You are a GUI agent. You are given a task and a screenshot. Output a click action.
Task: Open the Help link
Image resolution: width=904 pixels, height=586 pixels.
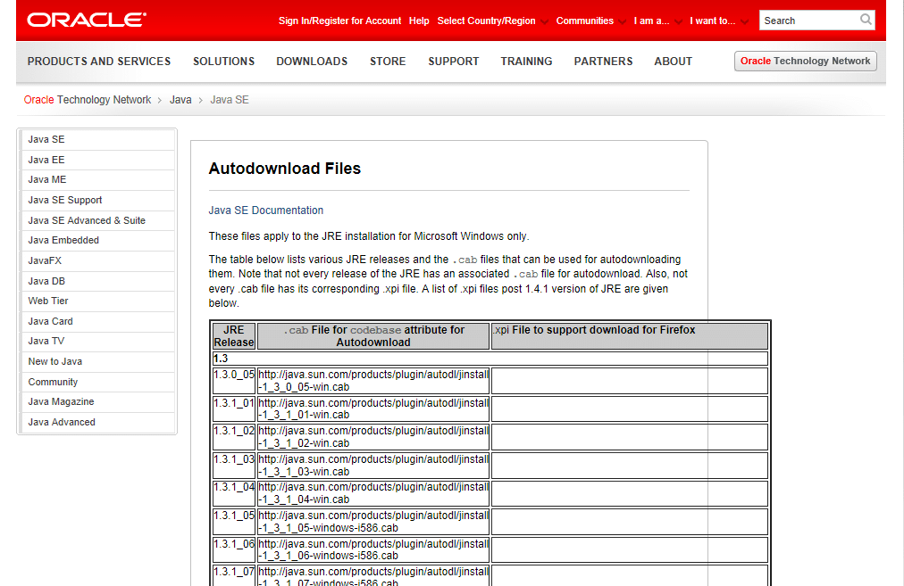(419, 21)
